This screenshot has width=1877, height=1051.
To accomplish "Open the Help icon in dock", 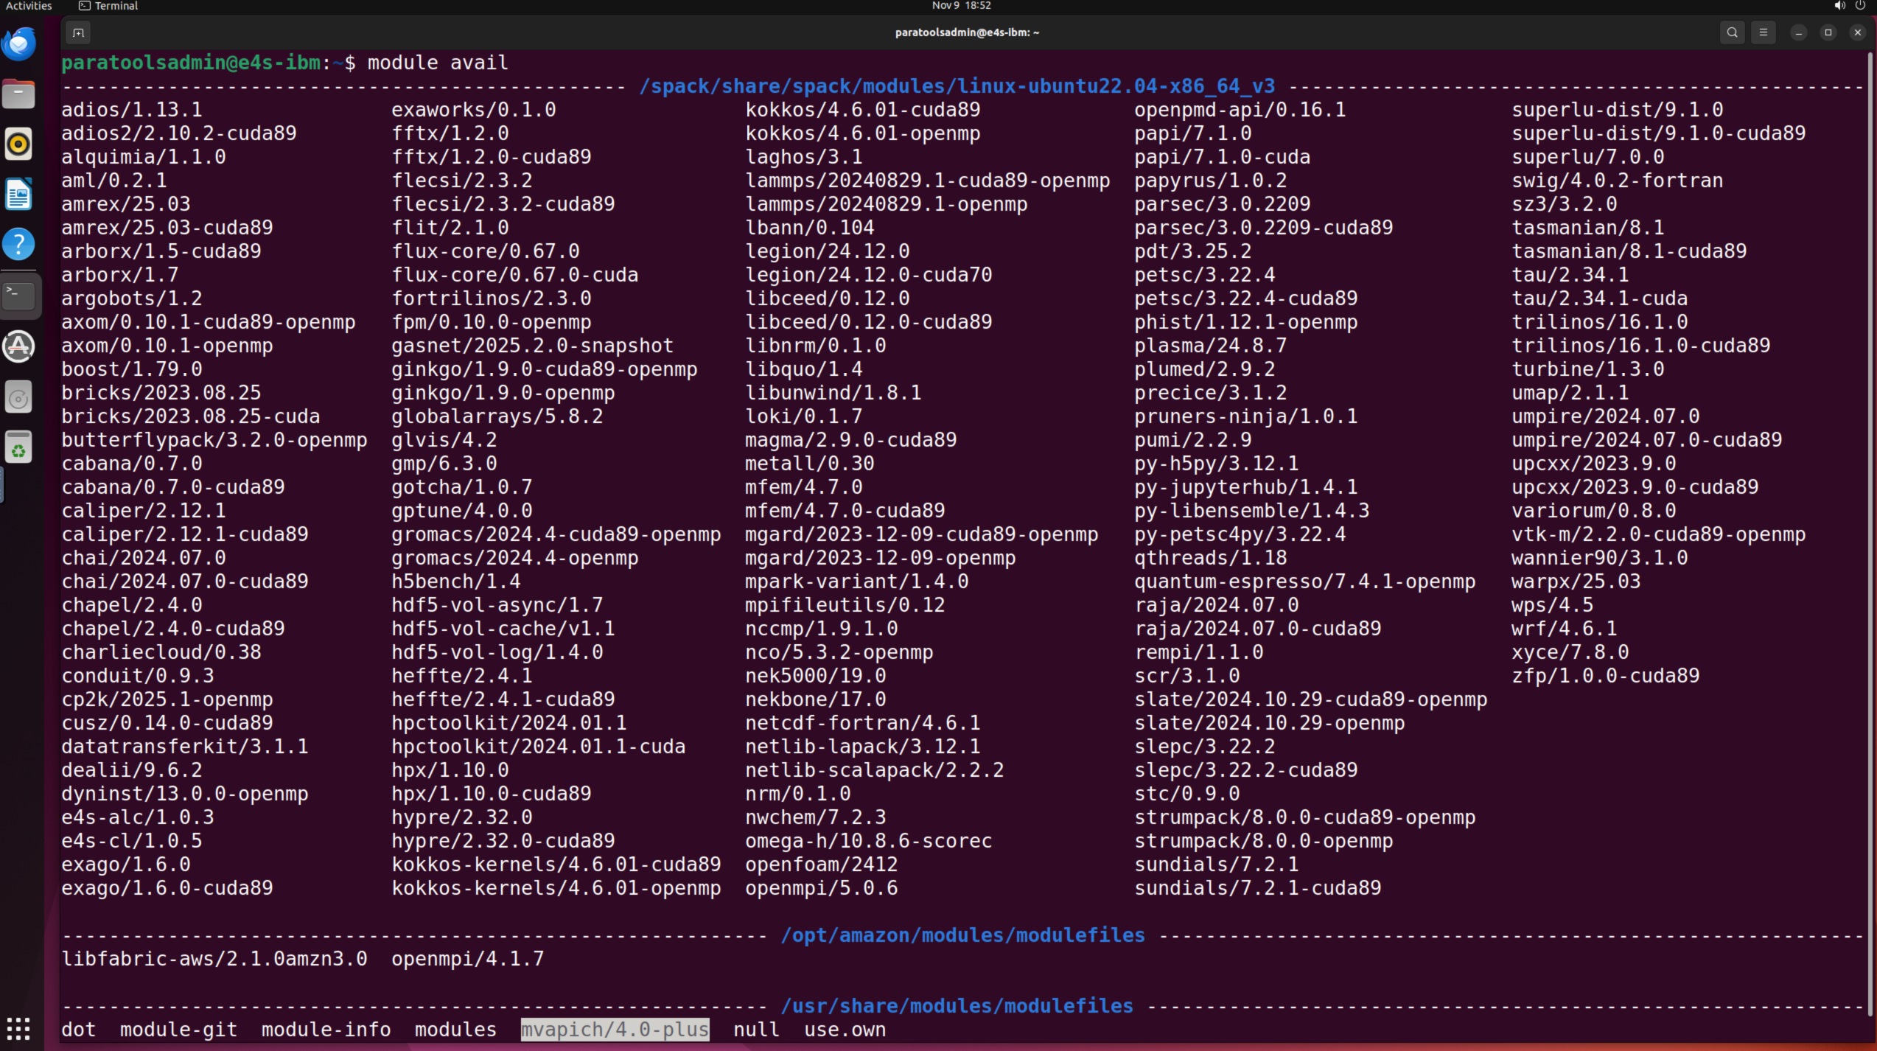I will click(19, 244).
